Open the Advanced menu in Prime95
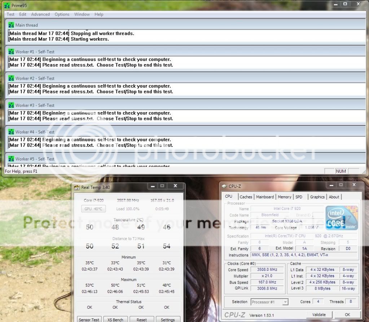369x322 pixels. coord(40,14)
